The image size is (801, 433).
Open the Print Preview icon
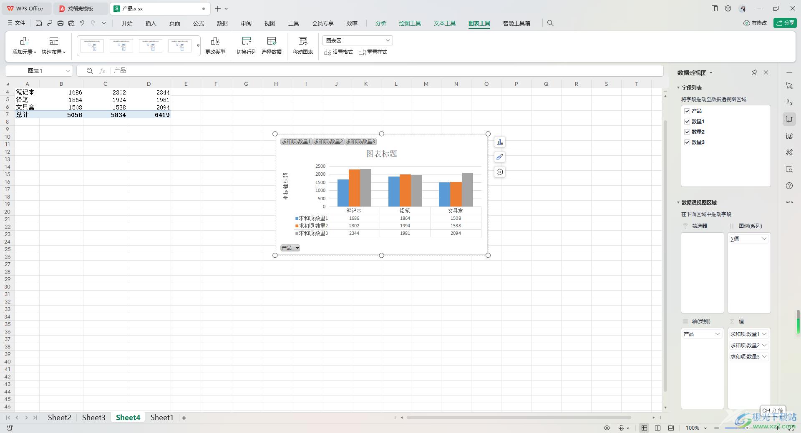pyautogui.click(x=71, y=23)
